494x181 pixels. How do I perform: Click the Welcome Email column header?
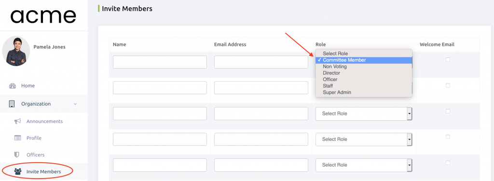pos(437,44)
